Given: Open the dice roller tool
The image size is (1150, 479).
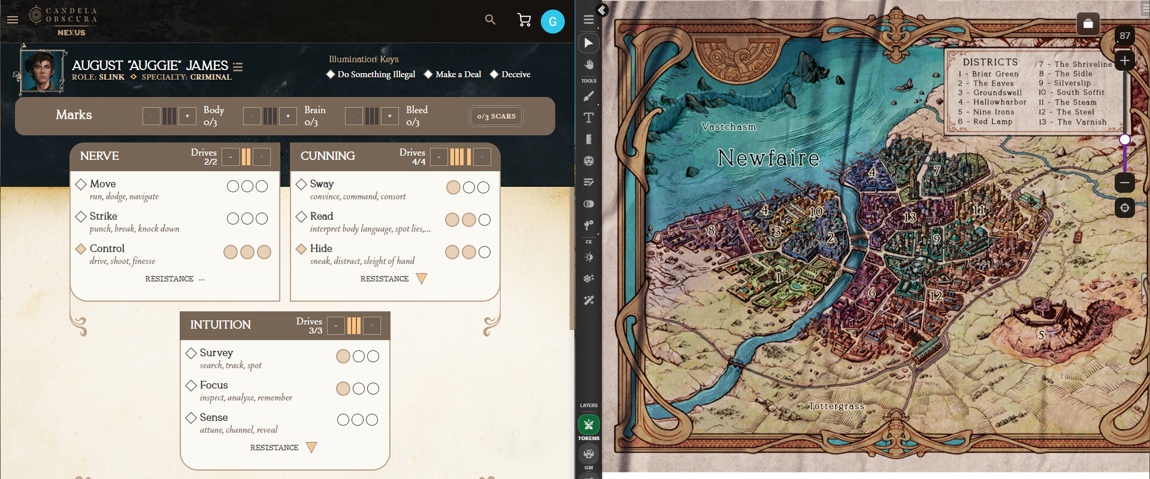Looking at the screenshot, I should (x=589, y=160).
